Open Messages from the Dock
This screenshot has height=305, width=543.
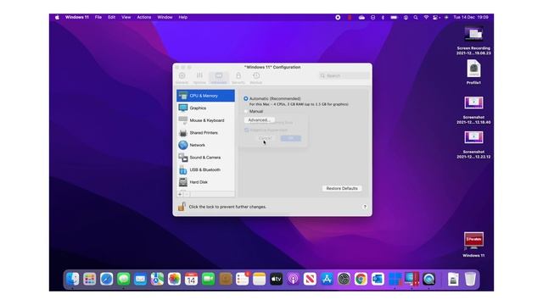tap(124, 279)
